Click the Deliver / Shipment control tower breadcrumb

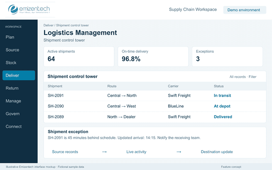coord(66,25)
